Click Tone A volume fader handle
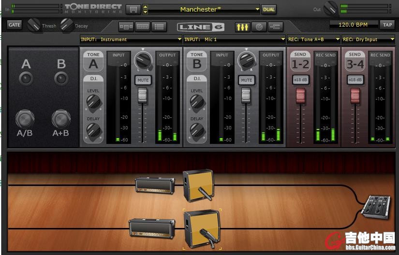Viewport: 399px width, 255px height. click(x=143, y=95)
